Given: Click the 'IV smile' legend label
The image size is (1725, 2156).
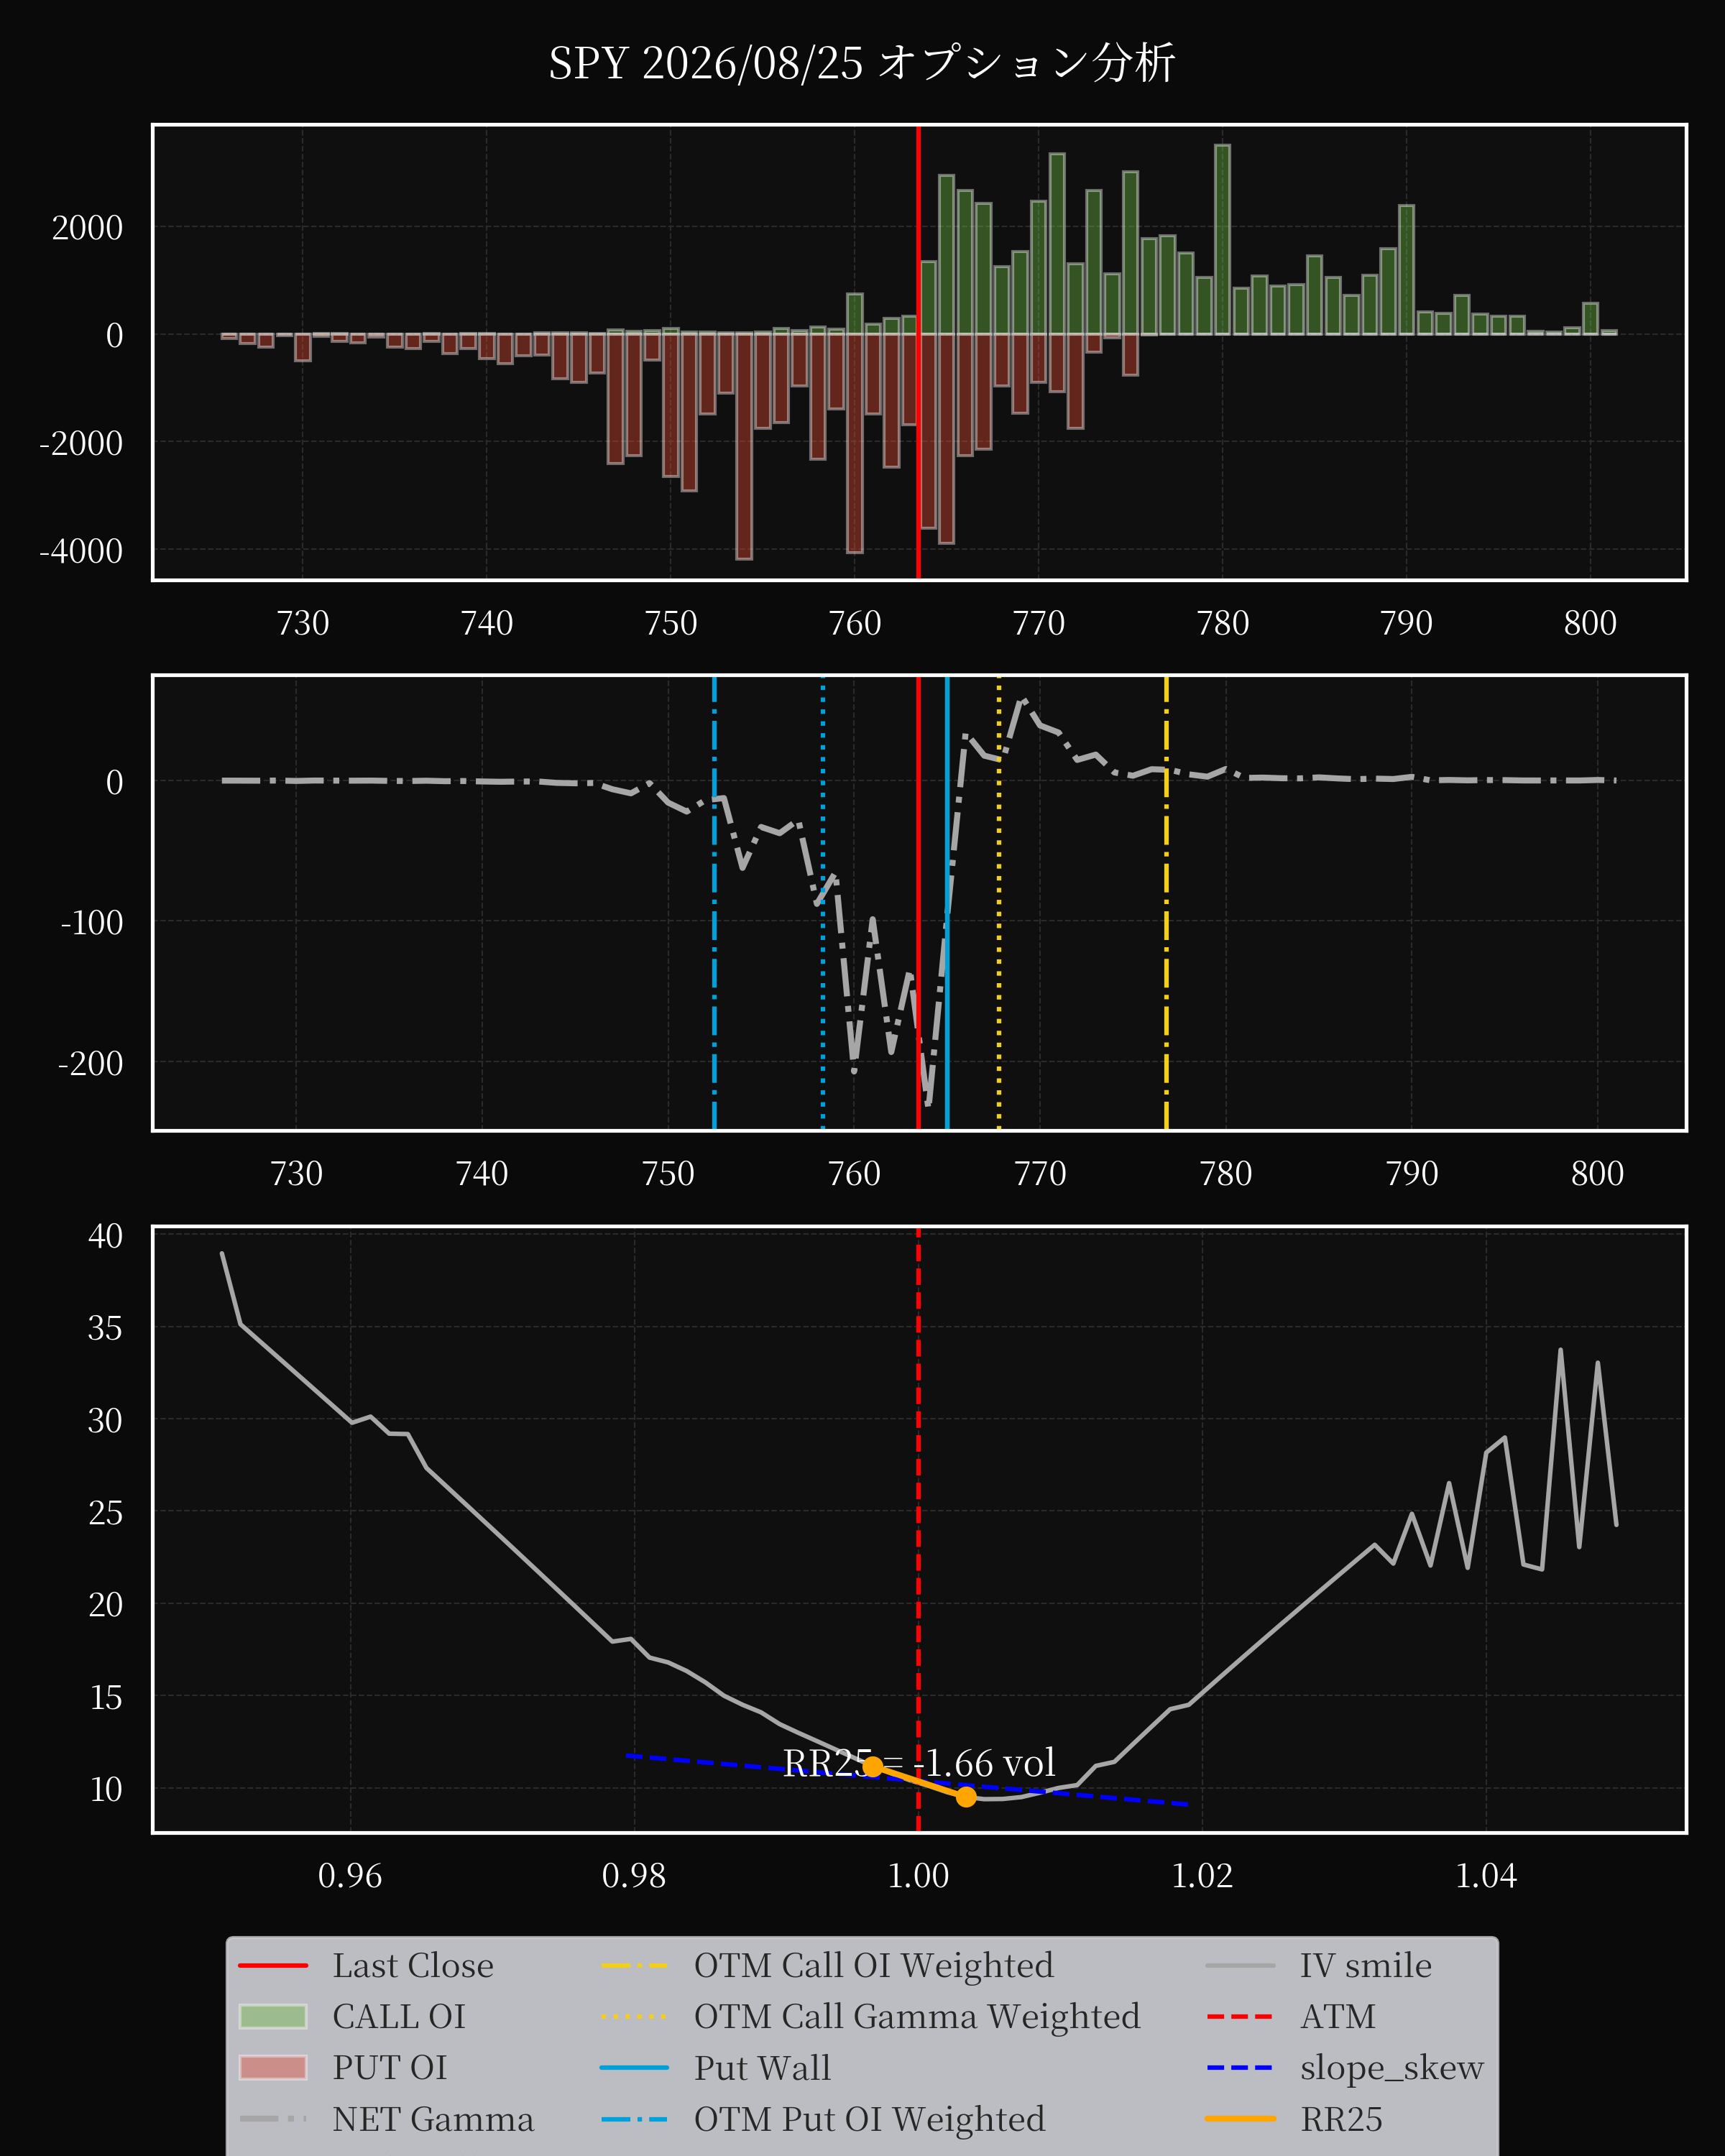Looking at the screenshot, I should 1365,1965.
